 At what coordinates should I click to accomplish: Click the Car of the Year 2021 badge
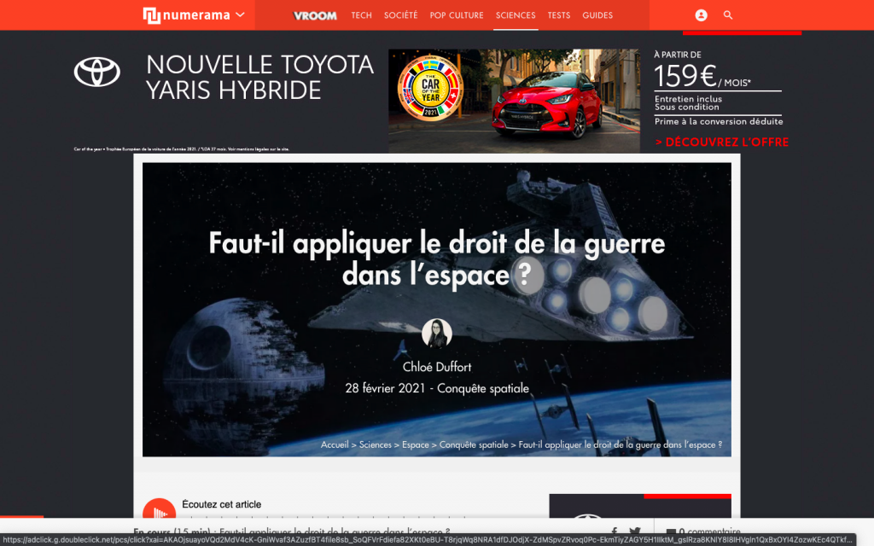coord(430,88)
